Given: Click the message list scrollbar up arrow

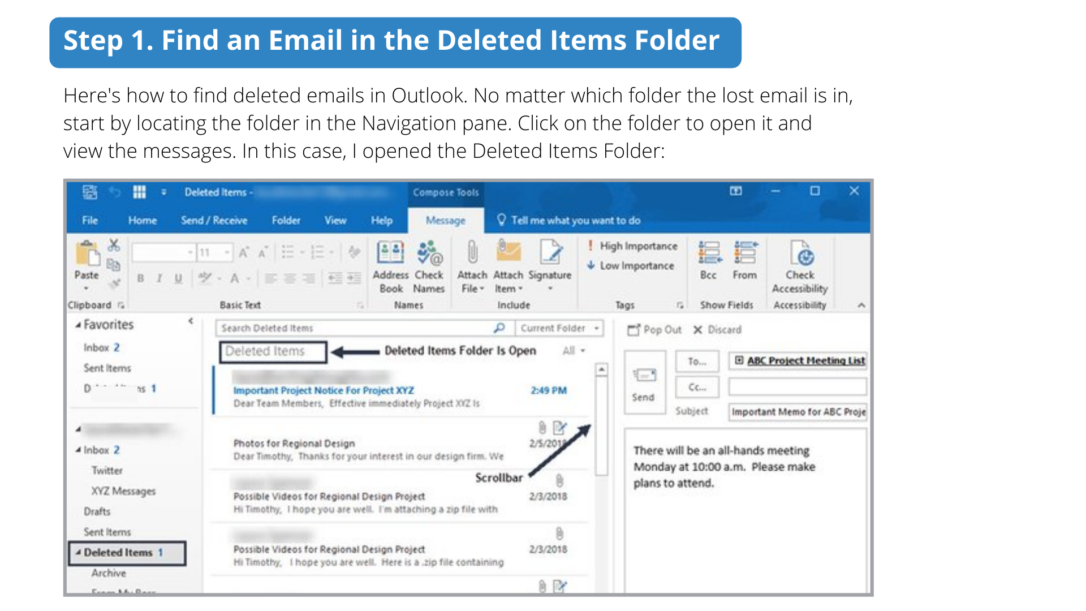Looking at the screenshot, I should [602, 370].
